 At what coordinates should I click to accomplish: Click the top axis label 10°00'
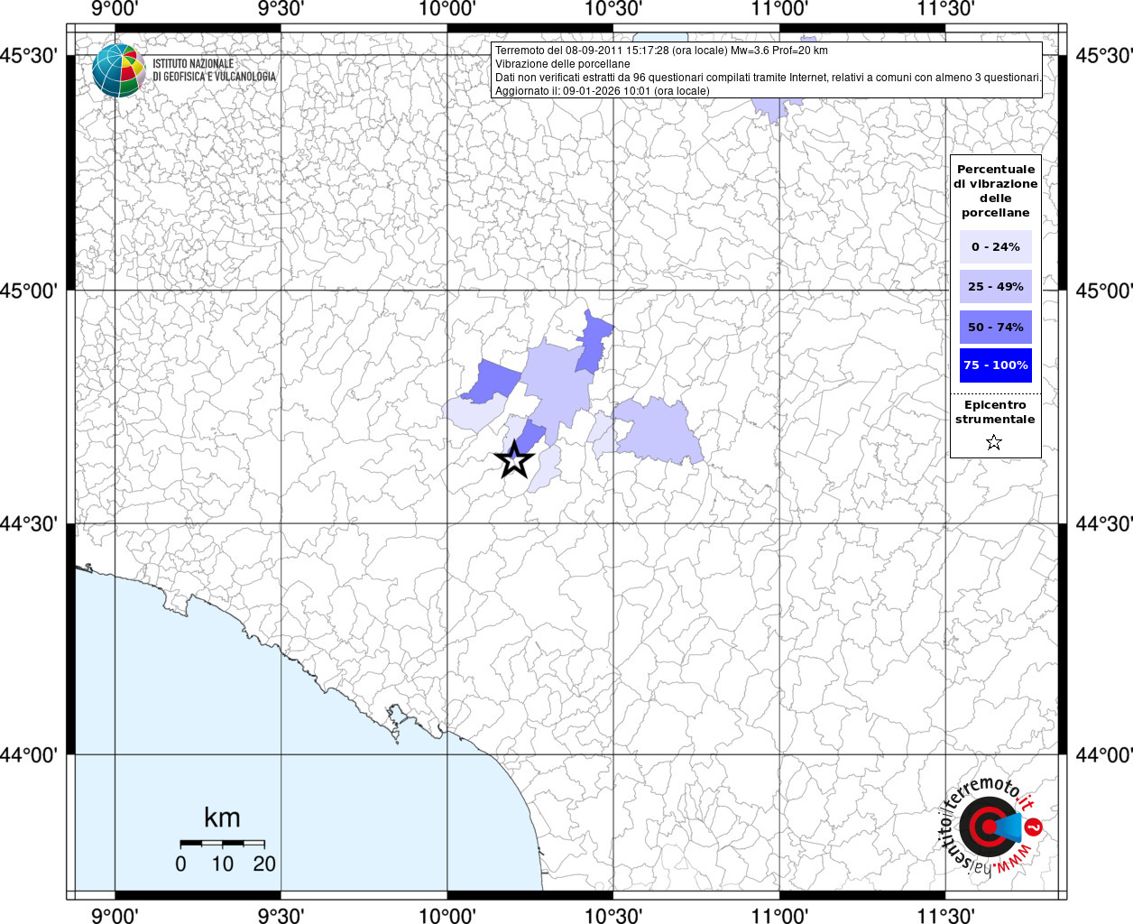tap(447, 10)
